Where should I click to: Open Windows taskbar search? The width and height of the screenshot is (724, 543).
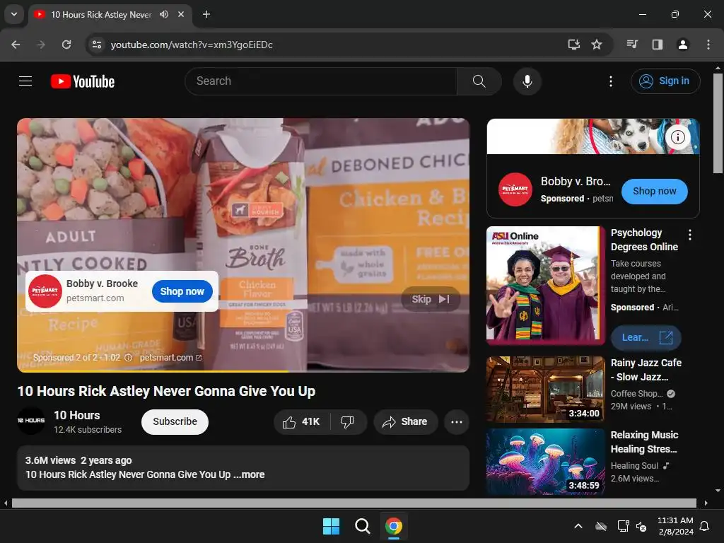point(363,526)
